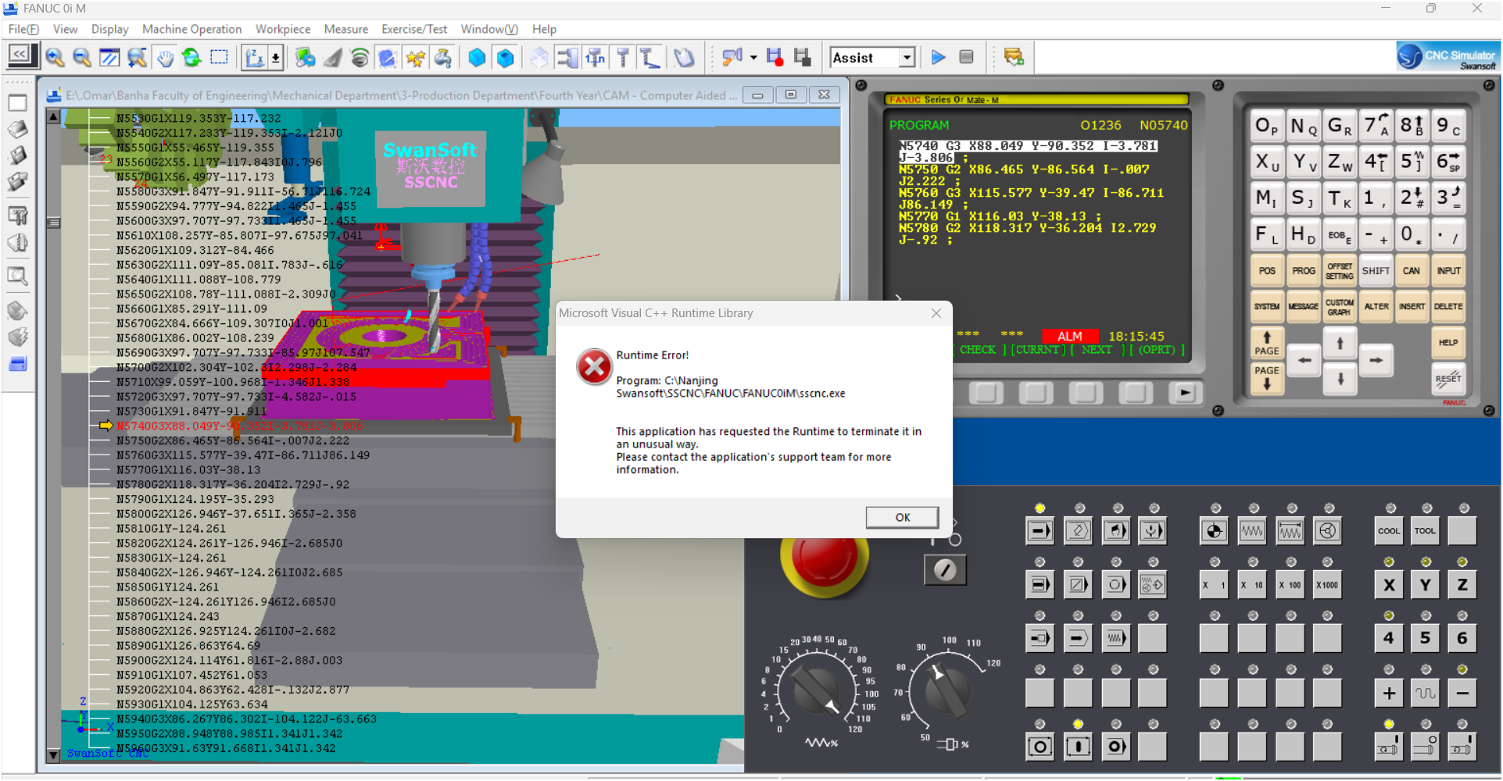The image size is (1503, 781).
Task: Click the solid blue cube display icon
Action: coord(477,57)
